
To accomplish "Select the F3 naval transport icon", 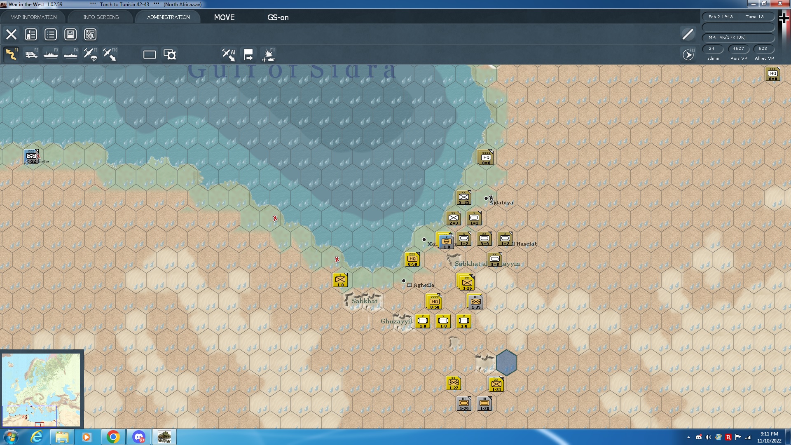I will pos(51,54).
